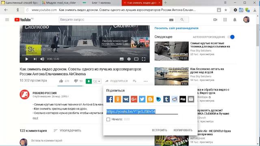
Task: Open notifications bell
Action: pyautogui.click(x=235, y=20)
